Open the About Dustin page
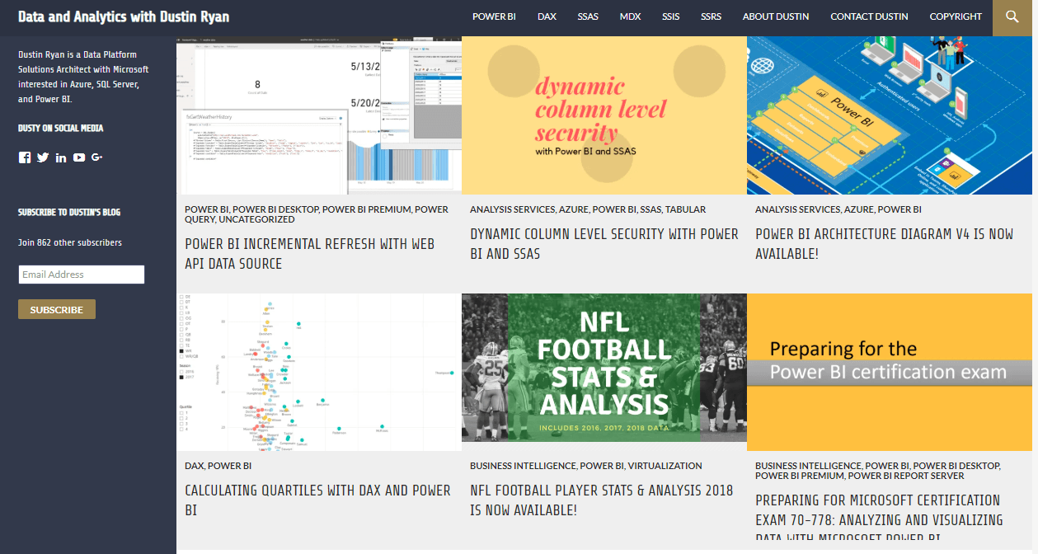 (775, 16)
